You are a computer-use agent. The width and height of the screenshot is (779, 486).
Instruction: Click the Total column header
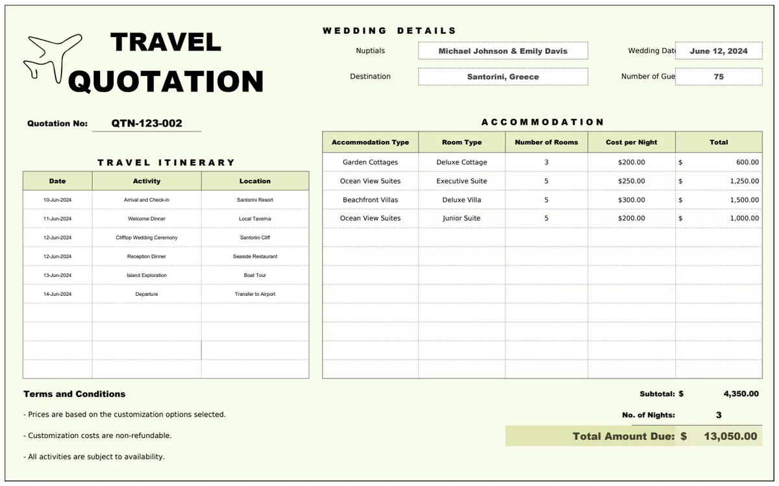(x=719, y=142)
